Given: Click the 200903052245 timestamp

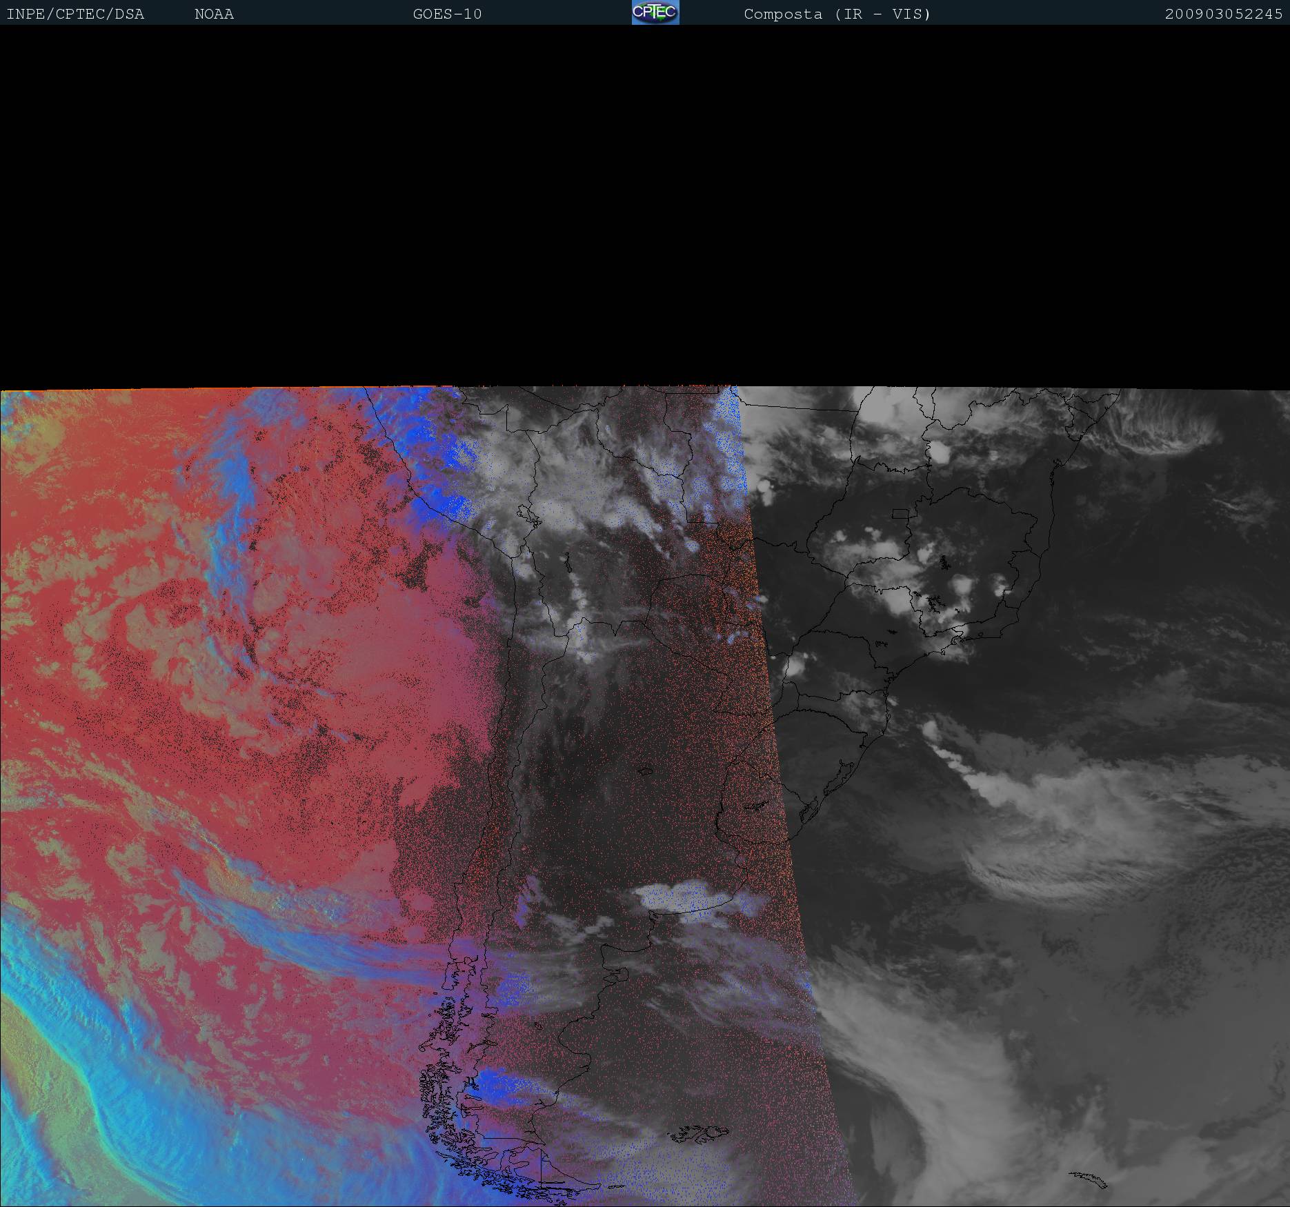Looking at the screenshot, I should point(1224,14).
